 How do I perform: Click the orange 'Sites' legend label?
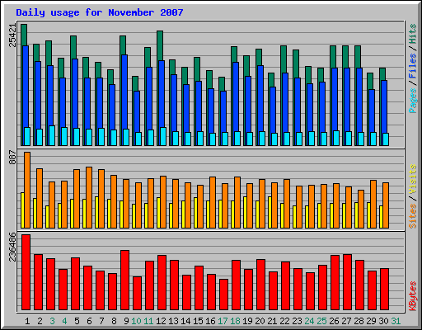point(413,216)
